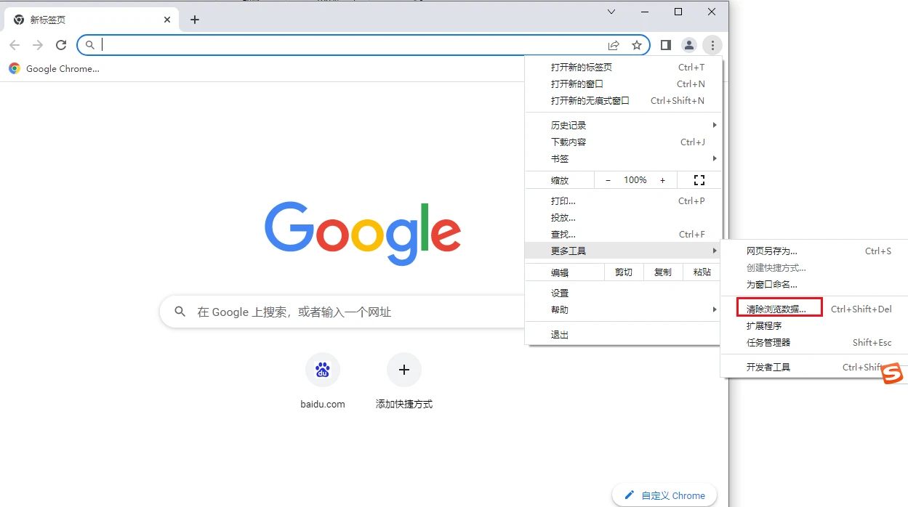Select 打开新的无痕式窗口 menu entry
The image size is (908, 507).
(x=624, y=100)
